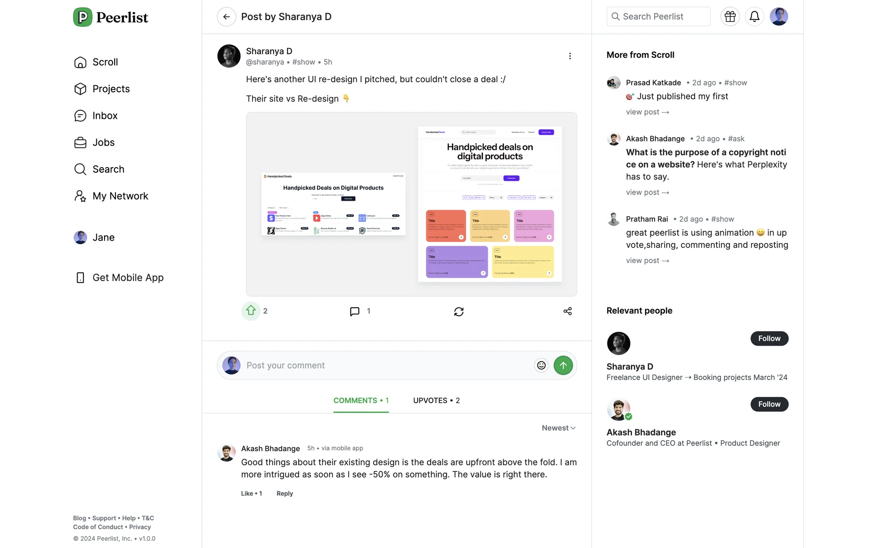Viewport: 877px width, 548px height.
Task: Follow Sharanya D
Action: point(769,338)
